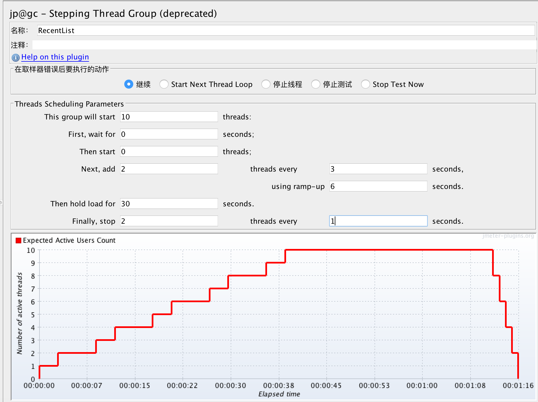The image size is (538, 402).
Task: Select Start Next Thread Loop option
Action: (164, 84)
